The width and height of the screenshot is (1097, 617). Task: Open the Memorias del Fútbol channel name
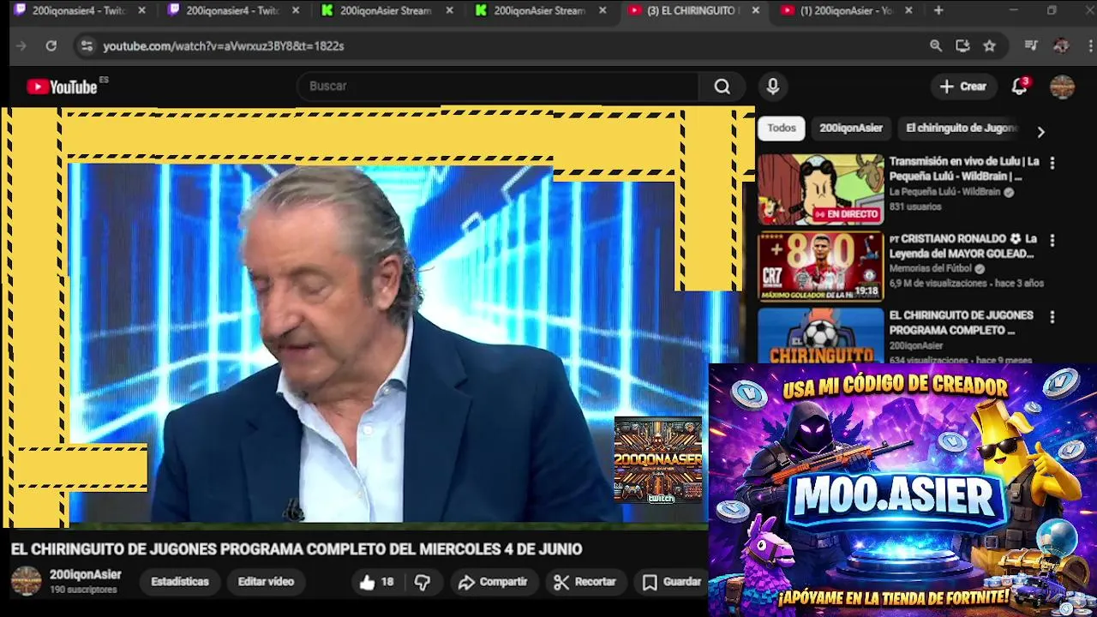click(x=930, y=269)
